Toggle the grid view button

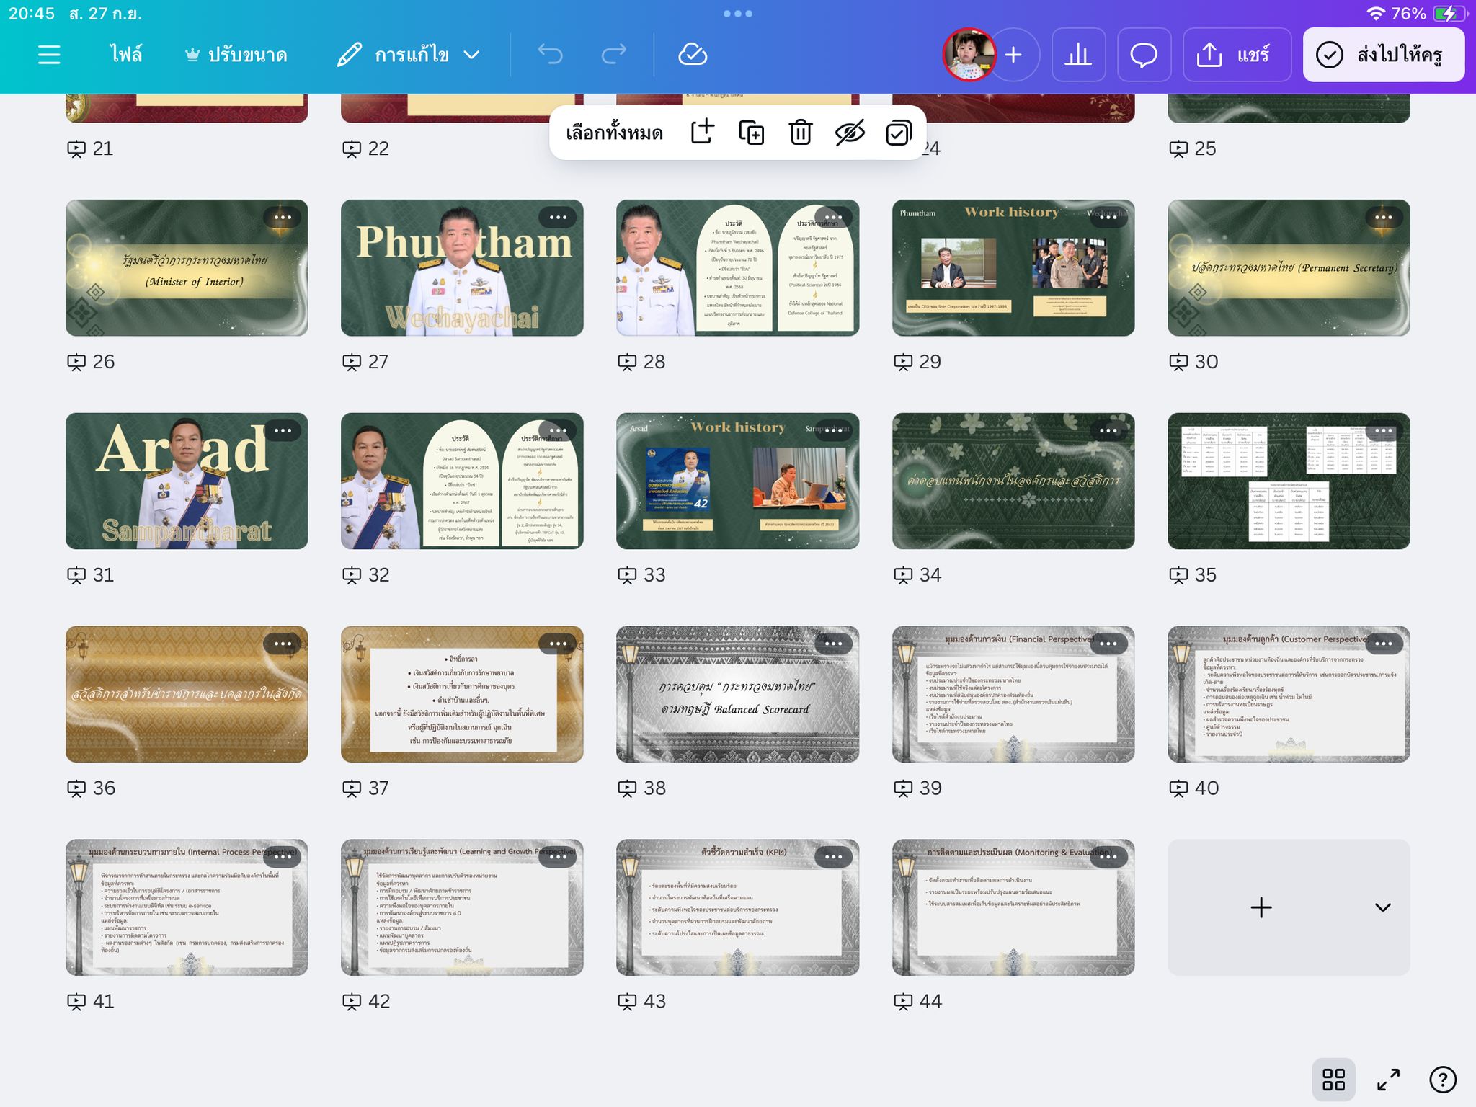[1333, 1080]
